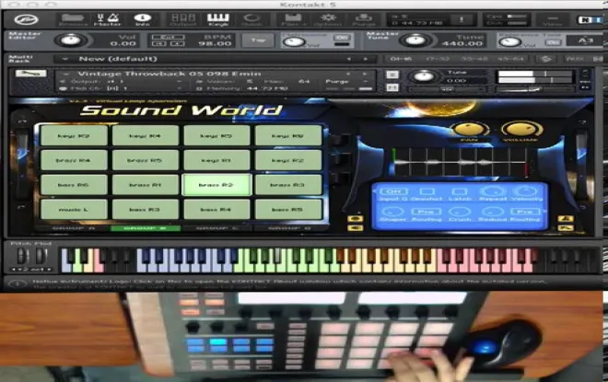Trigger the keys R4 pad

145,135
